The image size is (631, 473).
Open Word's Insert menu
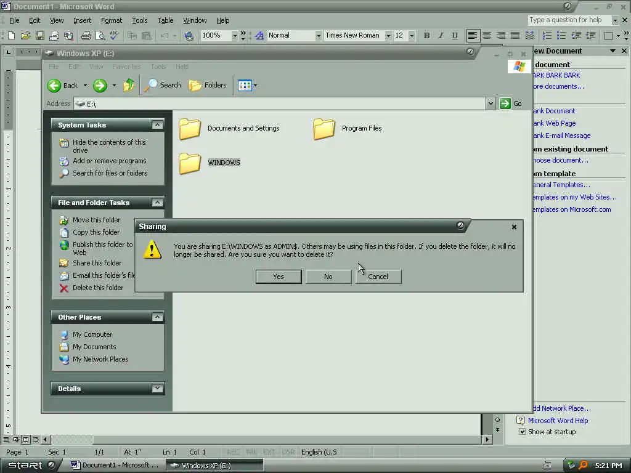(x=82, y=20)
